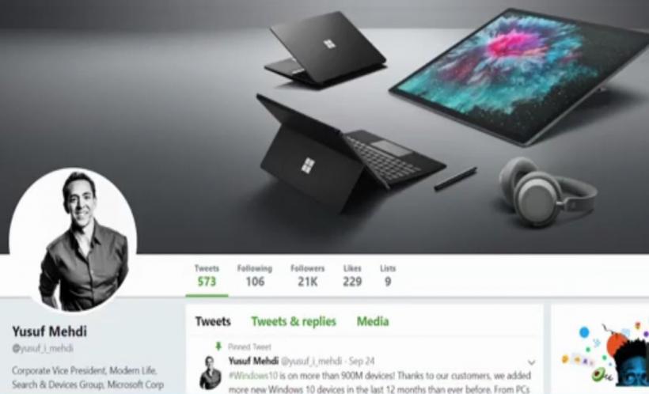Select the Tweets count stat 573
The image size is (649, 394).
207,275
